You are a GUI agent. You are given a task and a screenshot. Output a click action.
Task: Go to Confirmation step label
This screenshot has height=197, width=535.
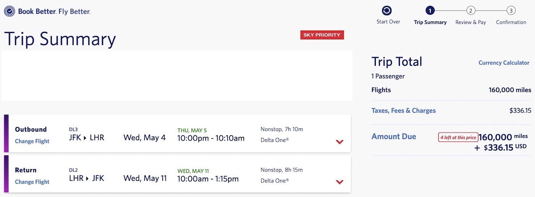coord(511,22)
